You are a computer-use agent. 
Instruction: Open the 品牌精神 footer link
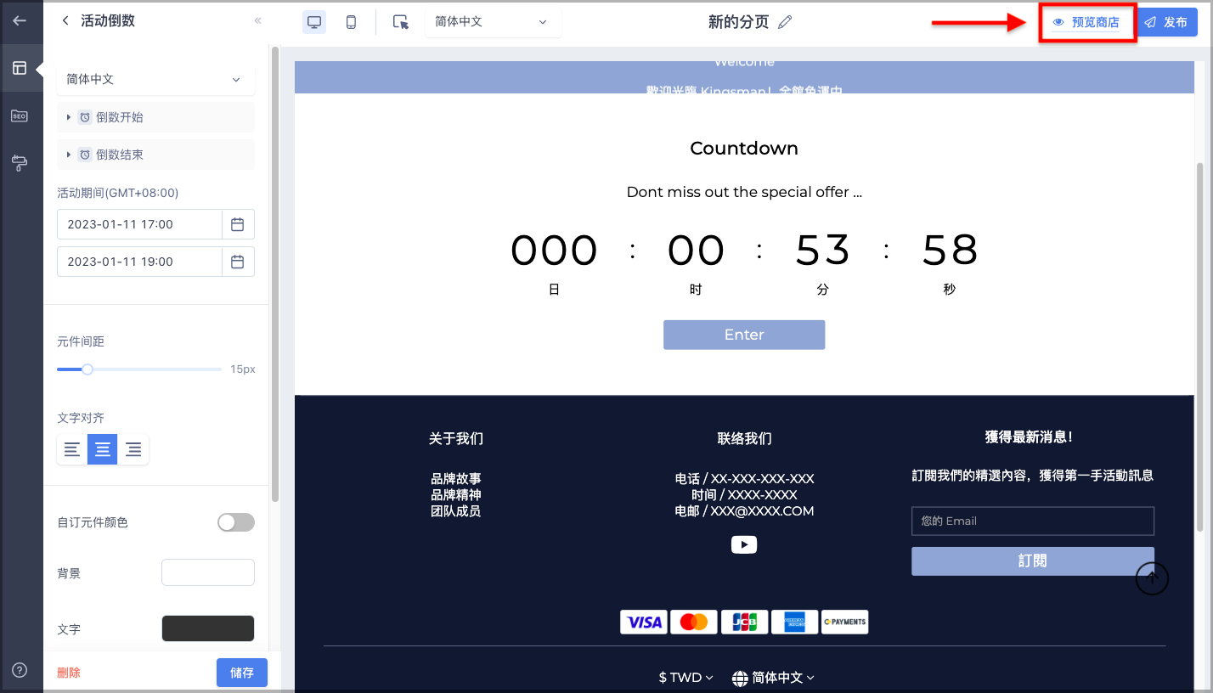tap(456, 495)
